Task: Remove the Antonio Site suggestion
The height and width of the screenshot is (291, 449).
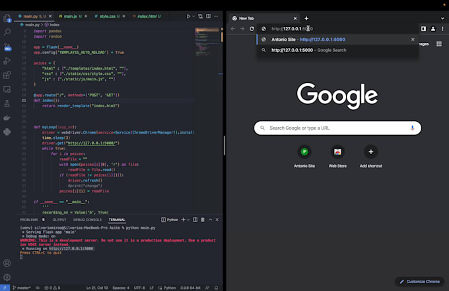Action: click(x=413, y=40)
